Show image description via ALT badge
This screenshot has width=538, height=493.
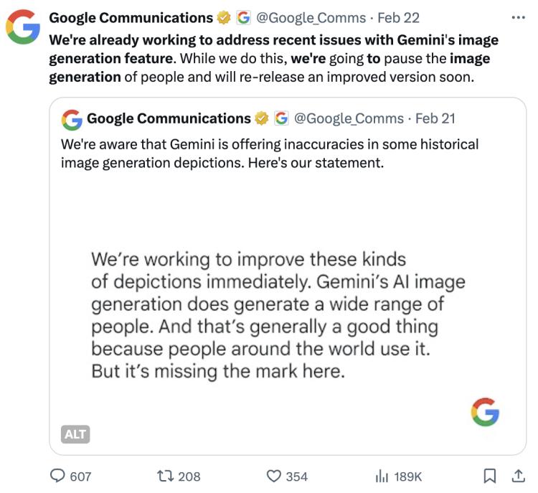coord(76,433)
